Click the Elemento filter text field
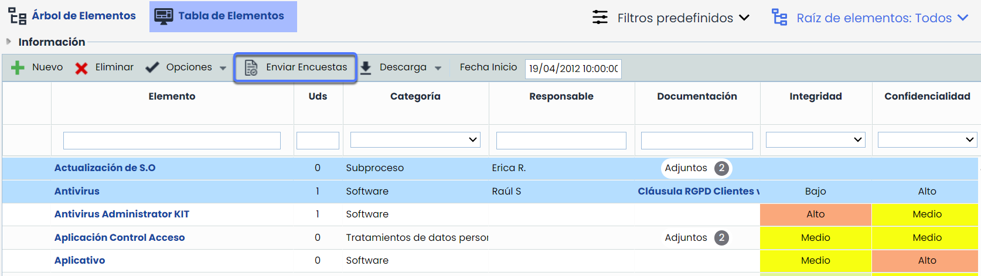The width and height of the screenshot is (981, 276). click(x=172, y=141)
